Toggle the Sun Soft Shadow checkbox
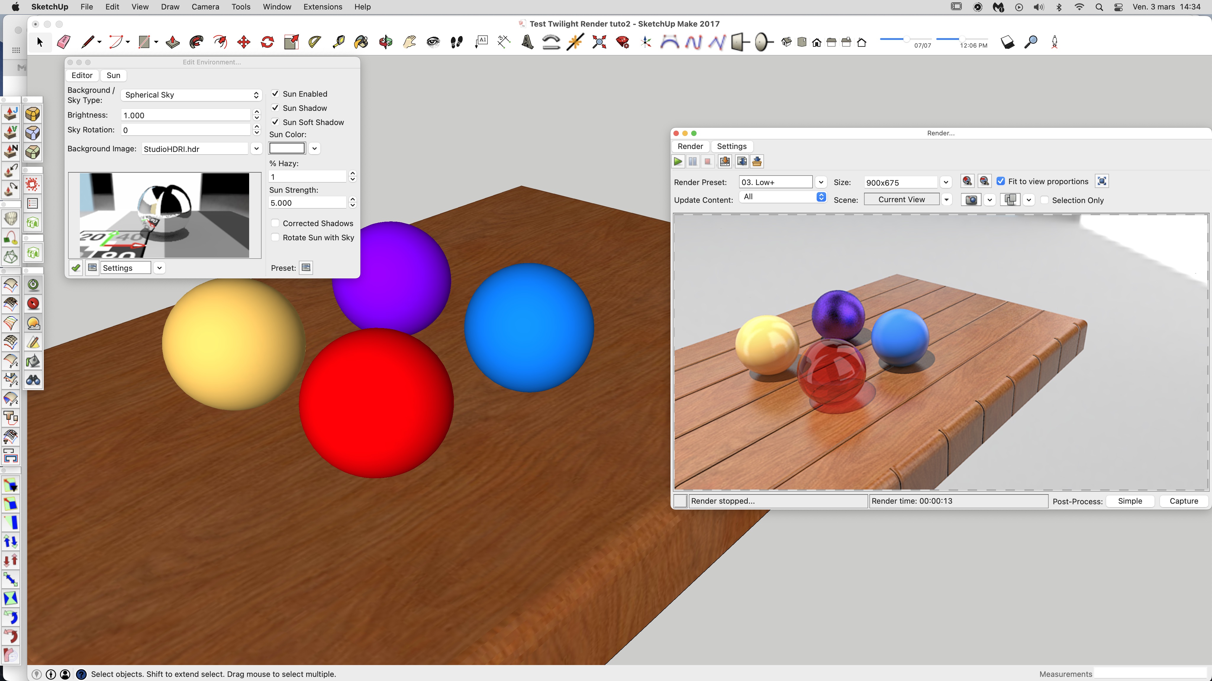Screen dimensions: 1212x681 pos(275,122)
